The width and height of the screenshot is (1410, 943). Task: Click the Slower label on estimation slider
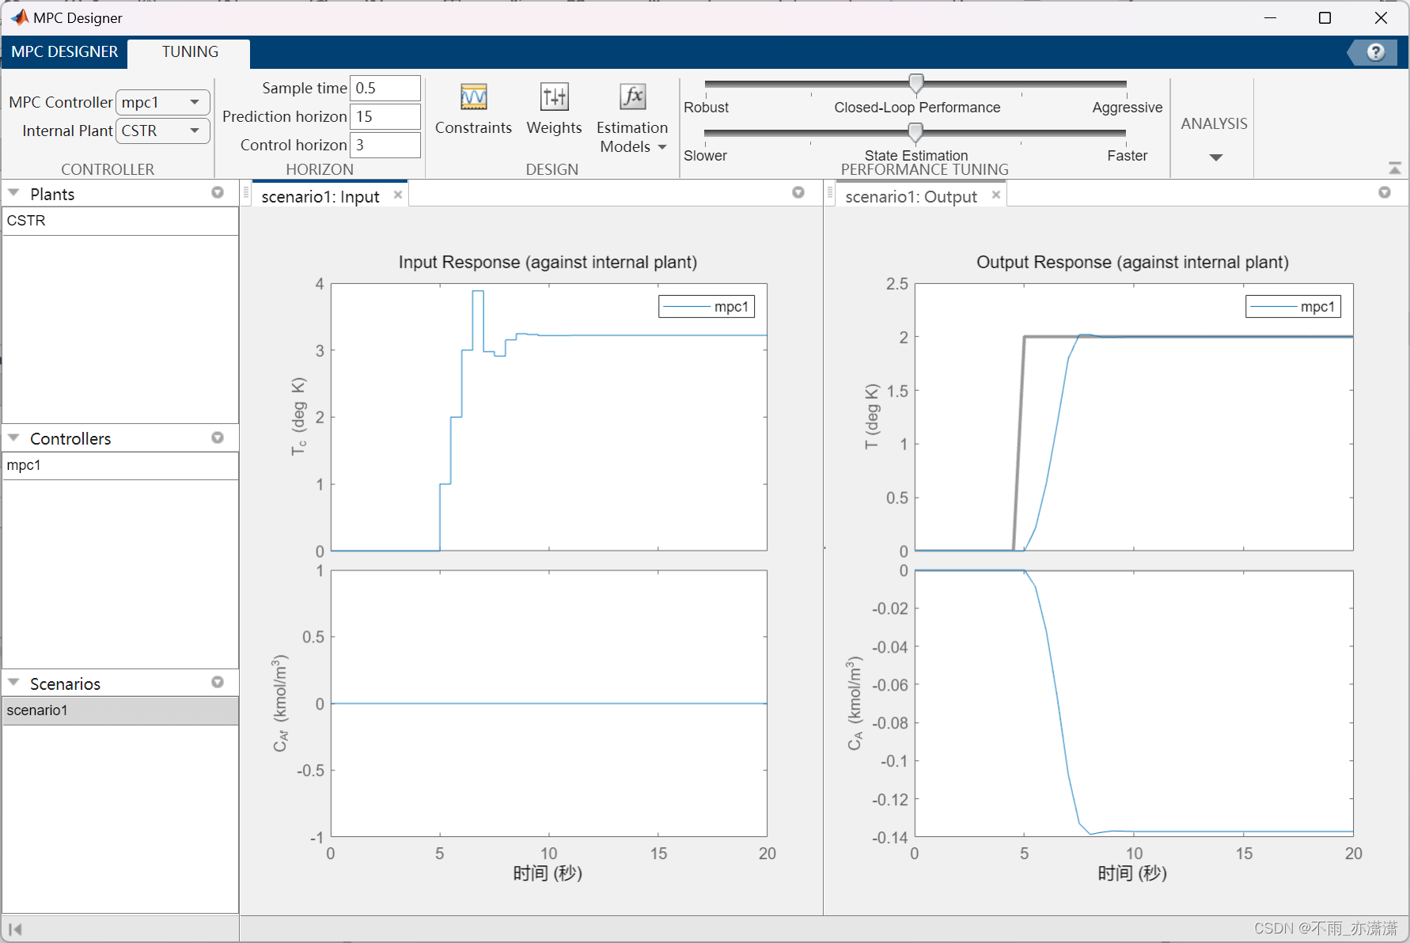pos(705,156)
